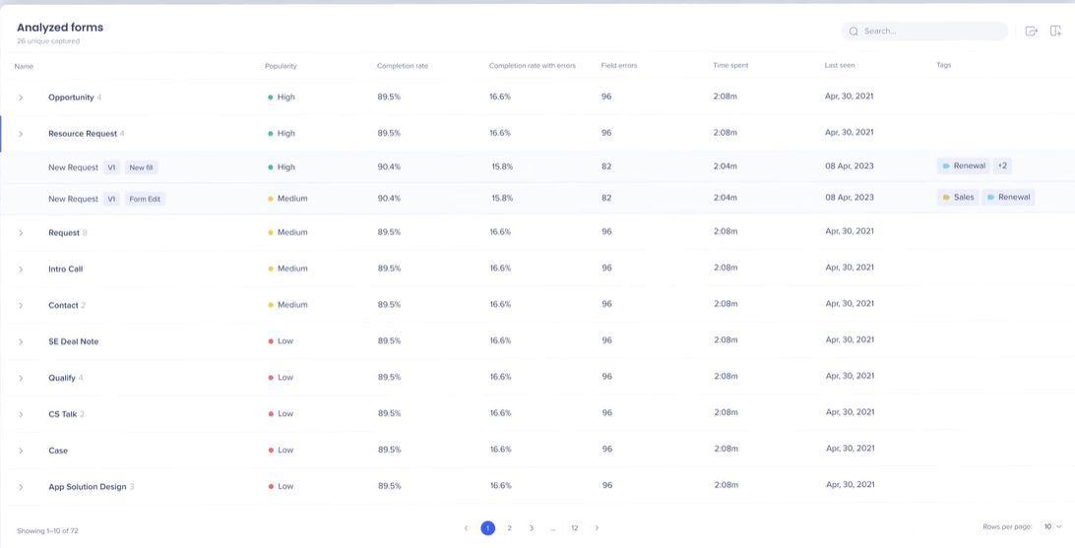This screenshot has height=548, width=1075.
Task: Expand the Opportunity row
Action: [21, 98]
